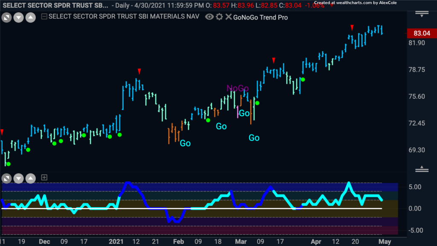Screen dimensions: 437x246
Task: Click the High value H:83.96 in header
Action: [242, 5]
